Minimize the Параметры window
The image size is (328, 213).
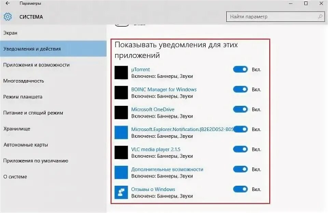coord(290,3)
